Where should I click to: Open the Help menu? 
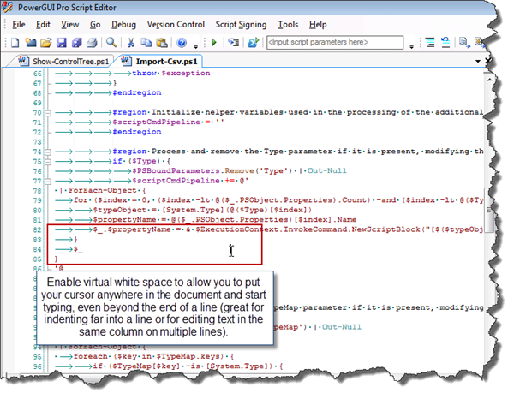[x=318, y=25]
